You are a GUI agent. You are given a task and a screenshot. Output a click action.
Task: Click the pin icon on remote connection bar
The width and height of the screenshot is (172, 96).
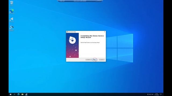coord(60,1)
